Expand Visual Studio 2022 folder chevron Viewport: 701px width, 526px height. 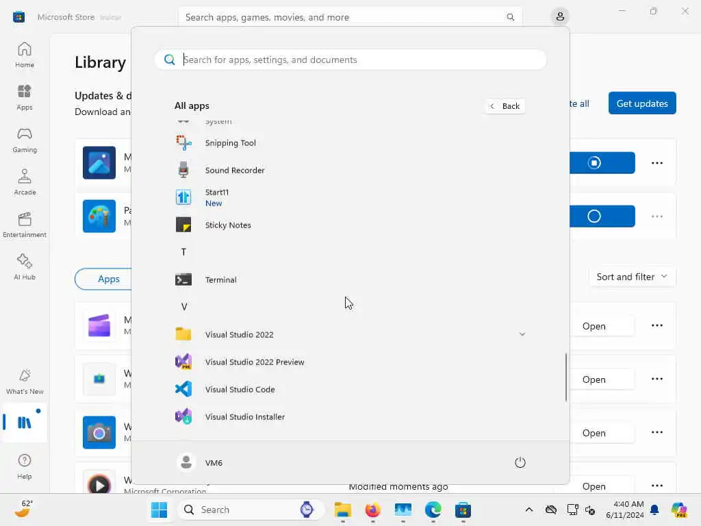[522, 334]
